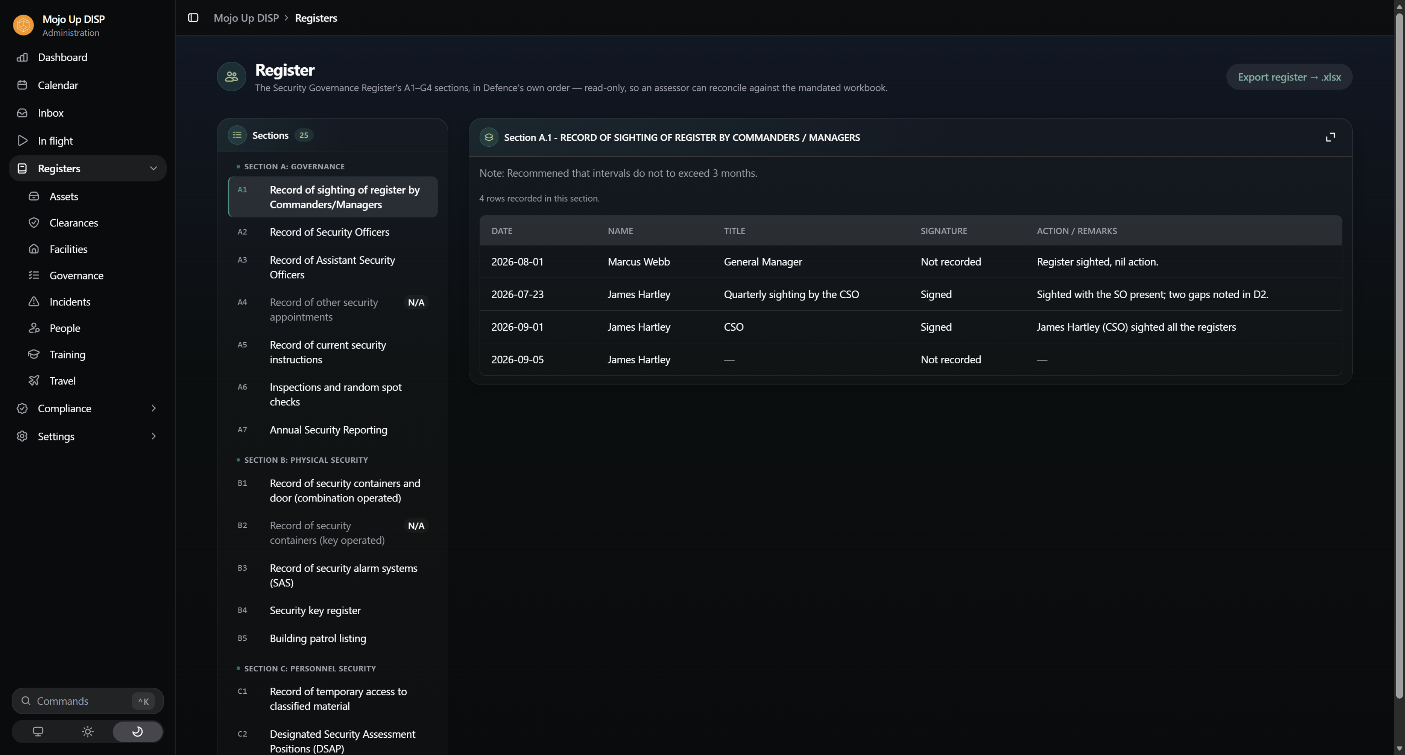Open the Training register
Screen dimensions: 1405x755
click(93, 354)
